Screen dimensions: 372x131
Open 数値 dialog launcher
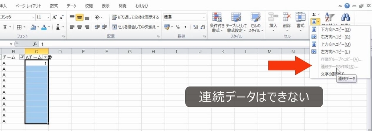coord(205,37)
